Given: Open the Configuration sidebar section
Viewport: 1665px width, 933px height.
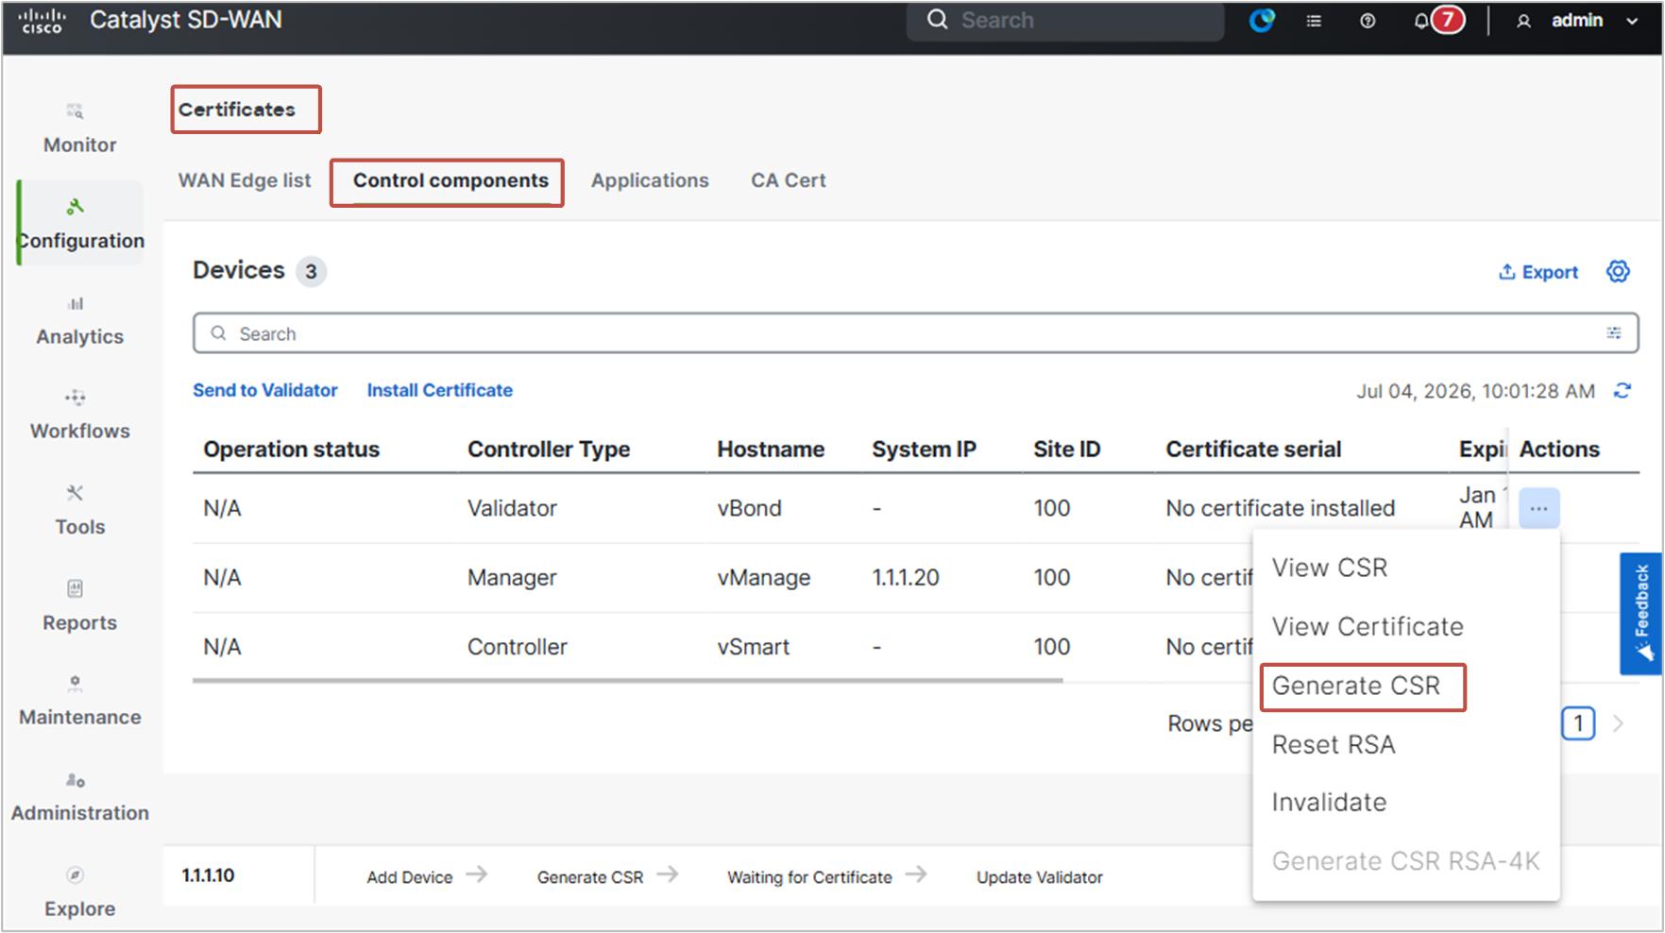Looking at the screenshot, I should [81, 224].
